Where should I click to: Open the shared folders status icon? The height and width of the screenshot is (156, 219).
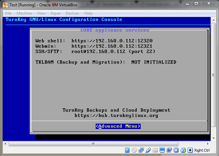click(x=155, y=150)
